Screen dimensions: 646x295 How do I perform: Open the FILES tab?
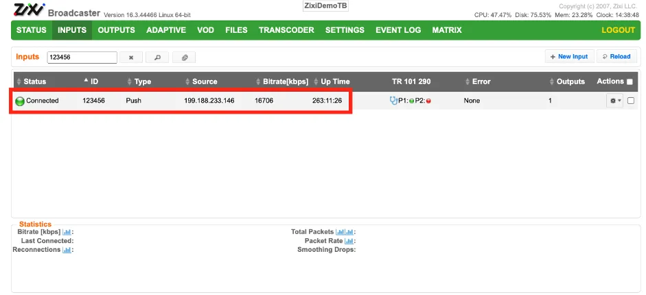pyautogui.click(x=236, y=30)
